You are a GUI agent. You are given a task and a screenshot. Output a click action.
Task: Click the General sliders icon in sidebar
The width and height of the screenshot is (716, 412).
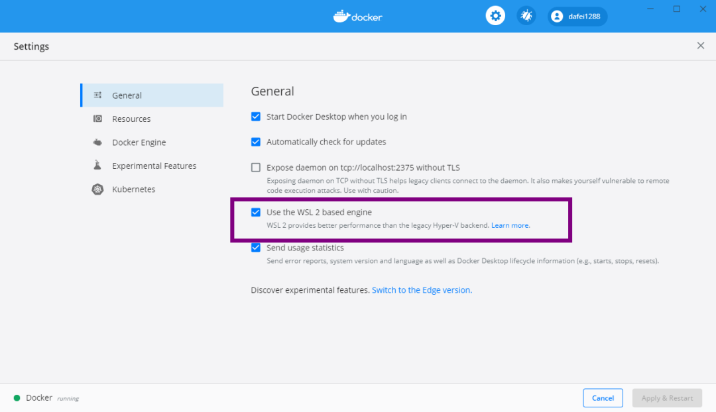pos(98,95)
